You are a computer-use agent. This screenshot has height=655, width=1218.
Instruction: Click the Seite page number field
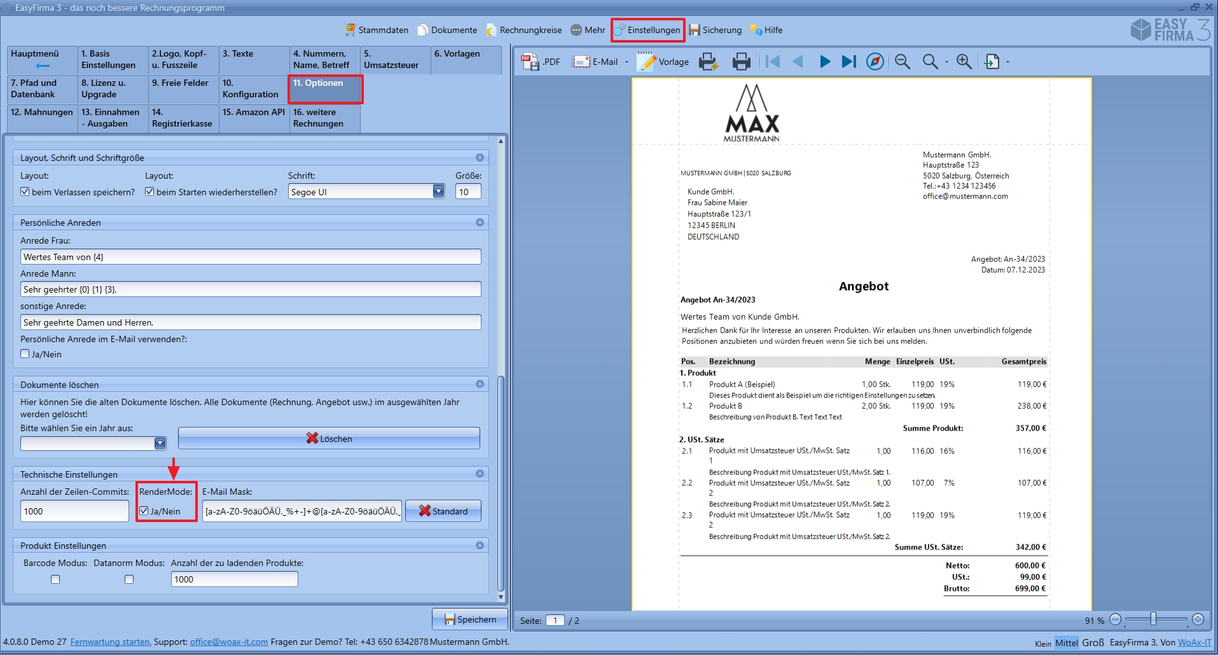click(555, 620)
